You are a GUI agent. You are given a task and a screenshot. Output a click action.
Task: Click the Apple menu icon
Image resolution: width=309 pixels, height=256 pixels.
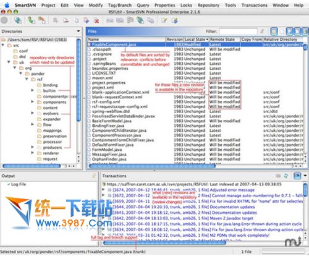pyautogui.click(x=7, y=5)
